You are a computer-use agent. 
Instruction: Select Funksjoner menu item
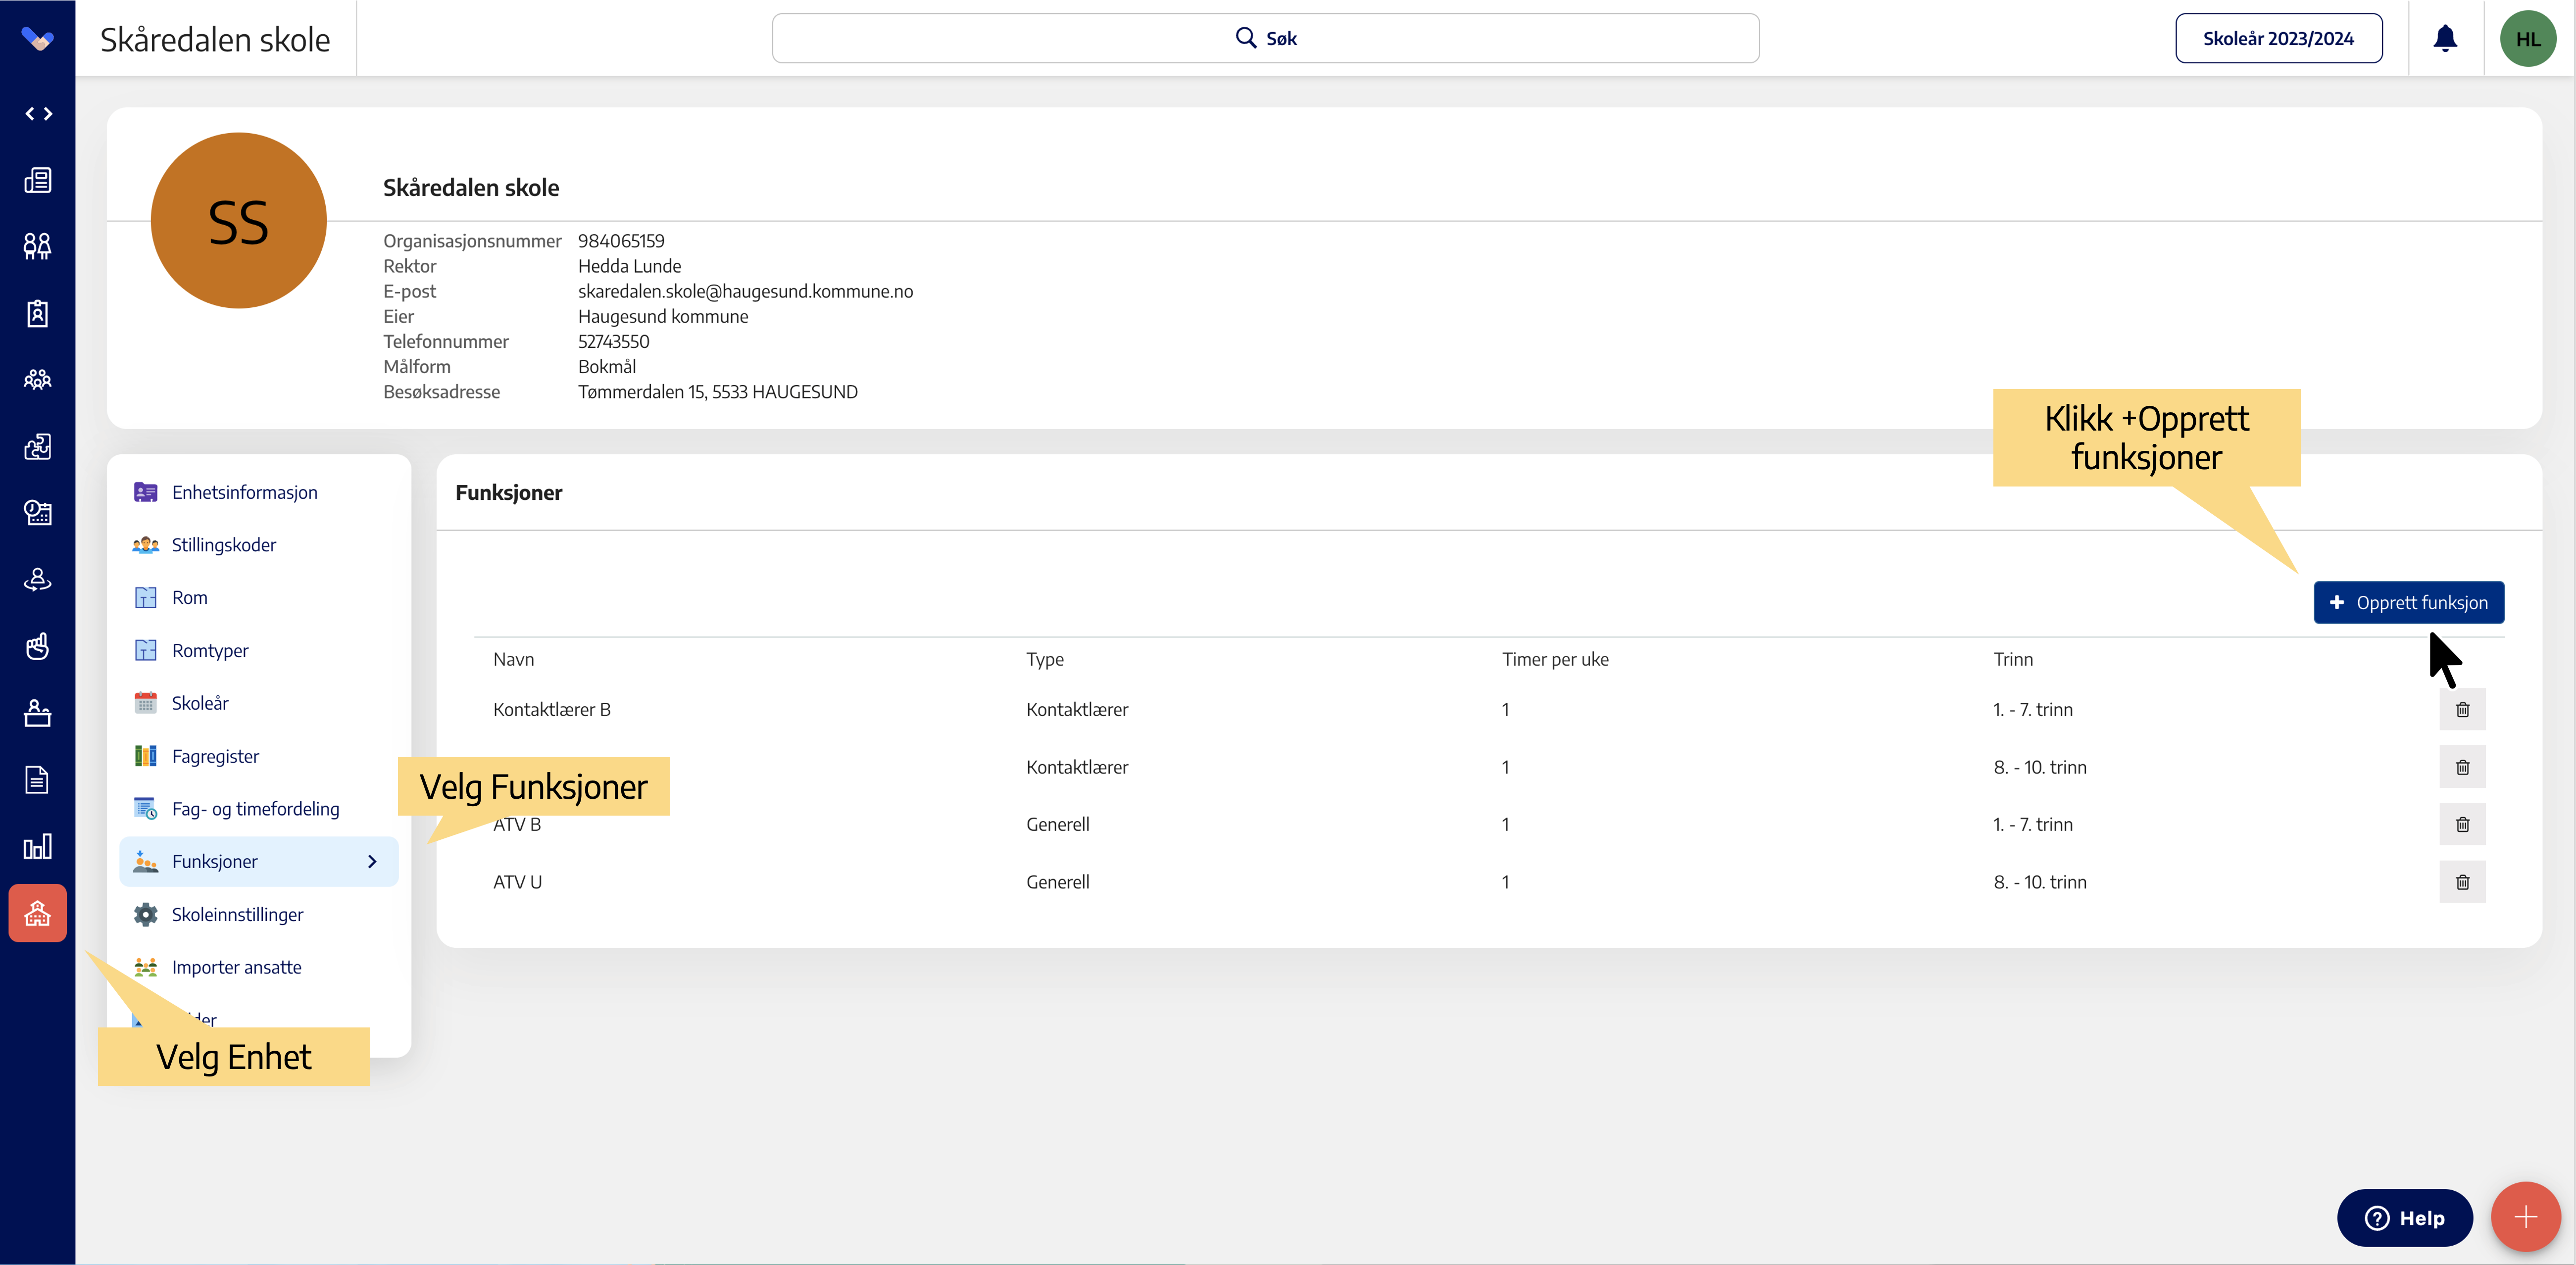pyautogui.click(x=258, y=862)
